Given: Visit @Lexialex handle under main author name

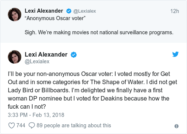Looking at the screenshot, I should [x=37, y=61].
